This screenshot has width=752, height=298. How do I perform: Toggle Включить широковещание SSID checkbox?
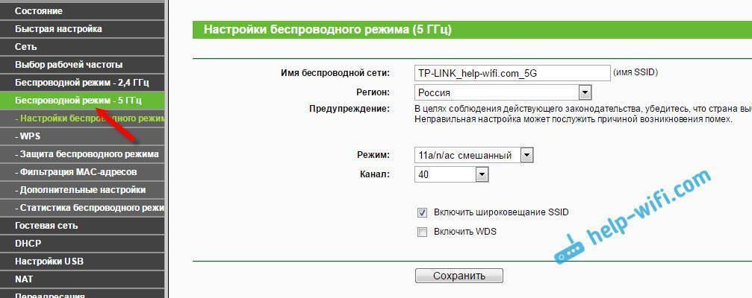tap(423, 212)
